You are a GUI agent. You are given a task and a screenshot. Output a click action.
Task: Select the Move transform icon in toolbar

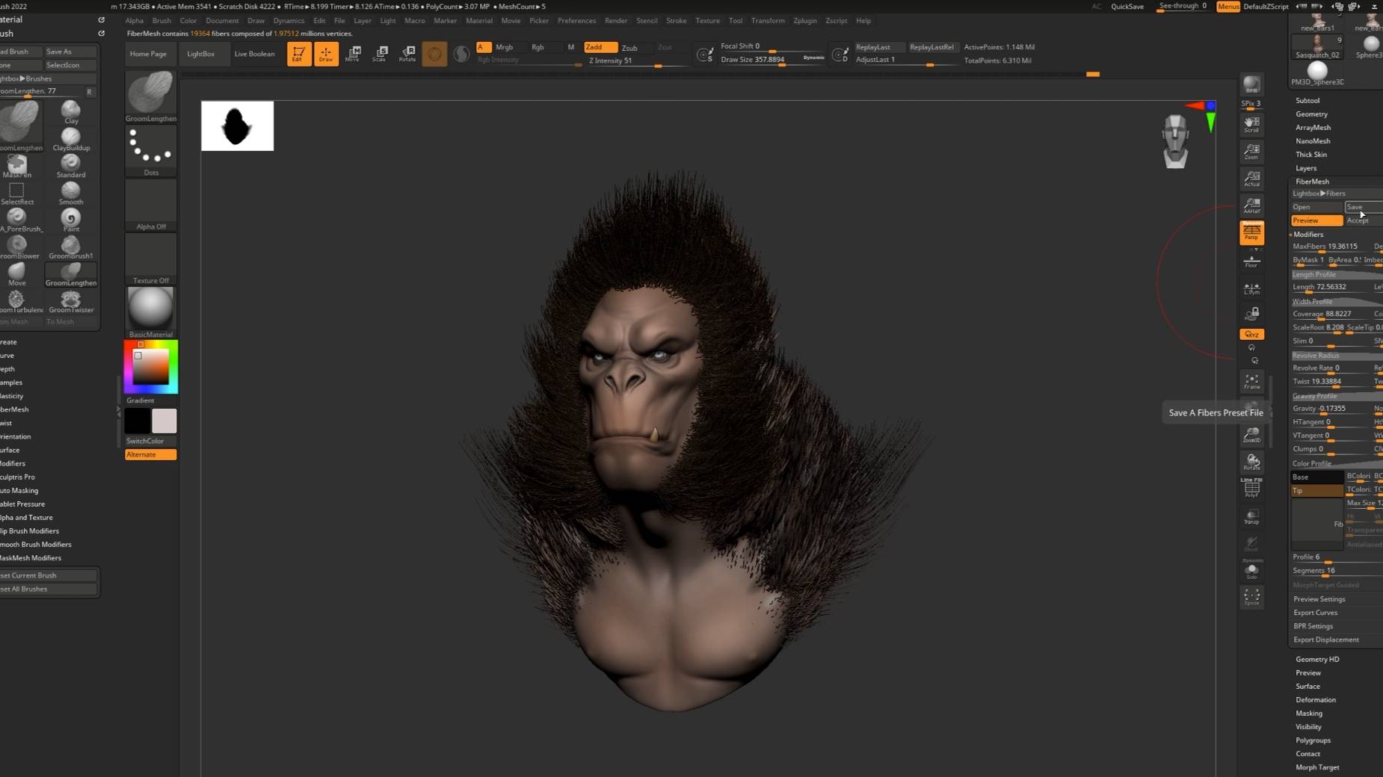pyautogui.click(x=353, y=54)
